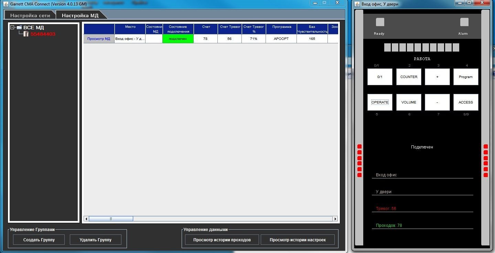Click the green подключен status cell
The image size is (495, 253).
click(x=178, y=39)
